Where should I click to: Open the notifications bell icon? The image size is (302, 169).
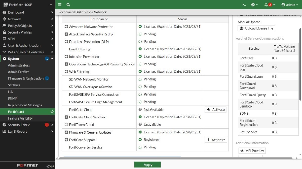[270, 5]
